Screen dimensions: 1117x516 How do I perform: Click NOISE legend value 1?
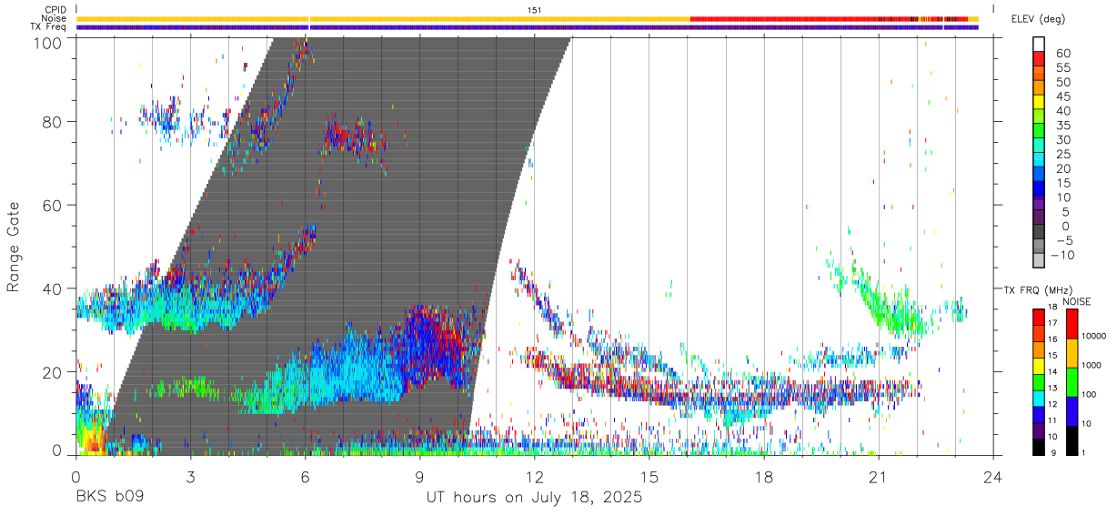pos(1083,452)
